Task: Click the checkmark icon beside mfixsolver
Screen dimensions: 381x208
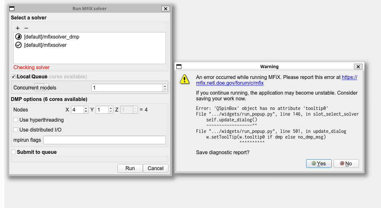Action: tap(18, 45)
